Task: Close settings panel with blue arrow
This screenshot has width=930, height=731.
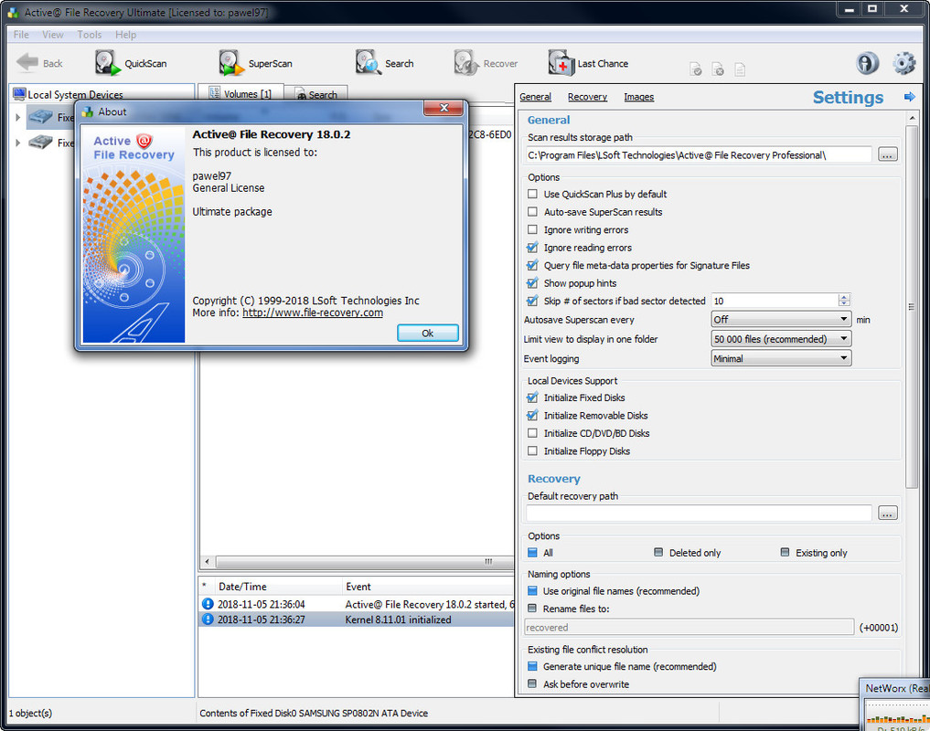Action: (x=909, y=97)
